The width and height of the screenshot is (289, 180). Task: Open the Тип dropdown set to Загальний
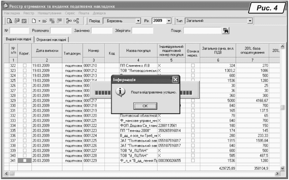tap(250, 21)
